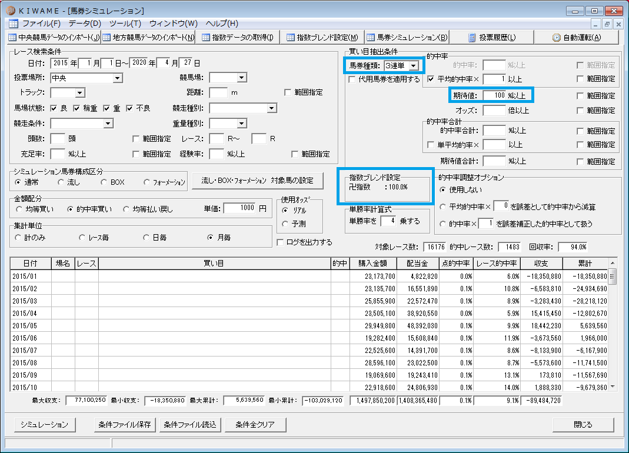Open 投票履歴 toolbar icon
The height and width of the screenshot is (453, 629).
point(472,37)
